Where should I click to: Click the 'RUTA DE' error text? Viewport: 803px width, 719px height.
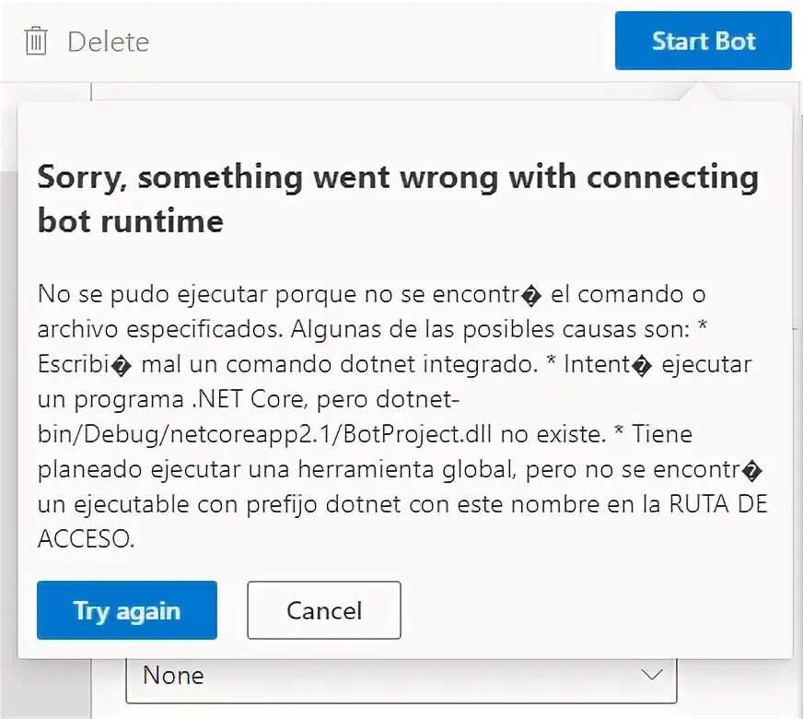pyautogui.click(x=718, y=504)
